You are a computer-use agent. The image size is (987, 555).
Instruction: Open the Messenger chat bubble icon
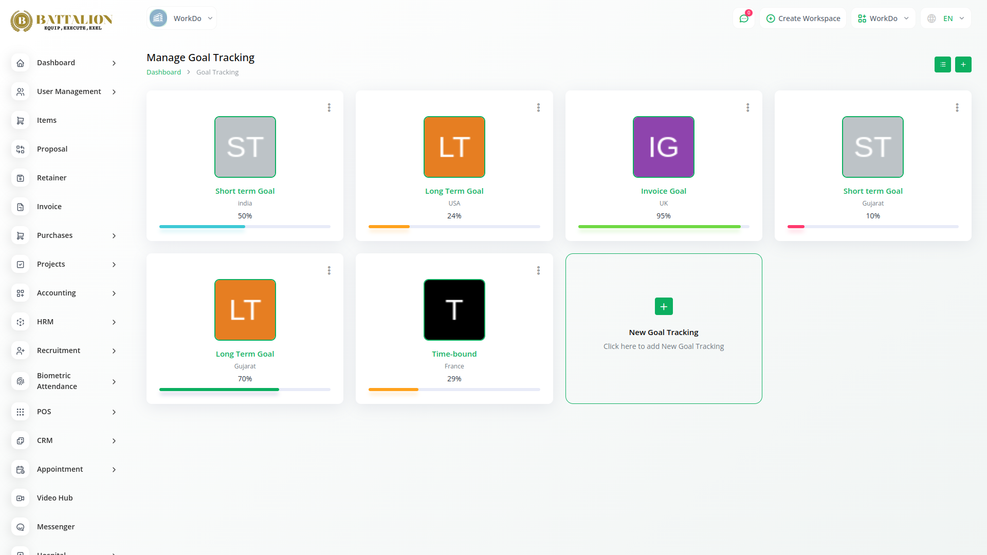coord(21,527)
